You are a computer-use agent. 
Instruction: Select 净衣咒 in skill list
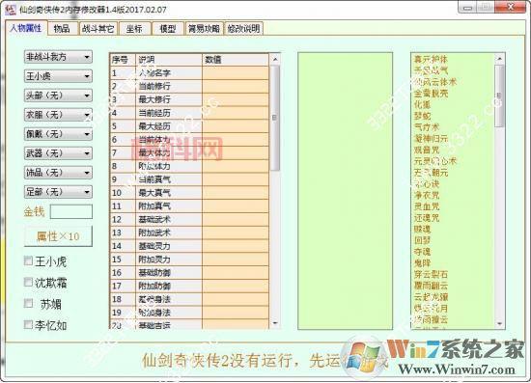pos(427,195)
